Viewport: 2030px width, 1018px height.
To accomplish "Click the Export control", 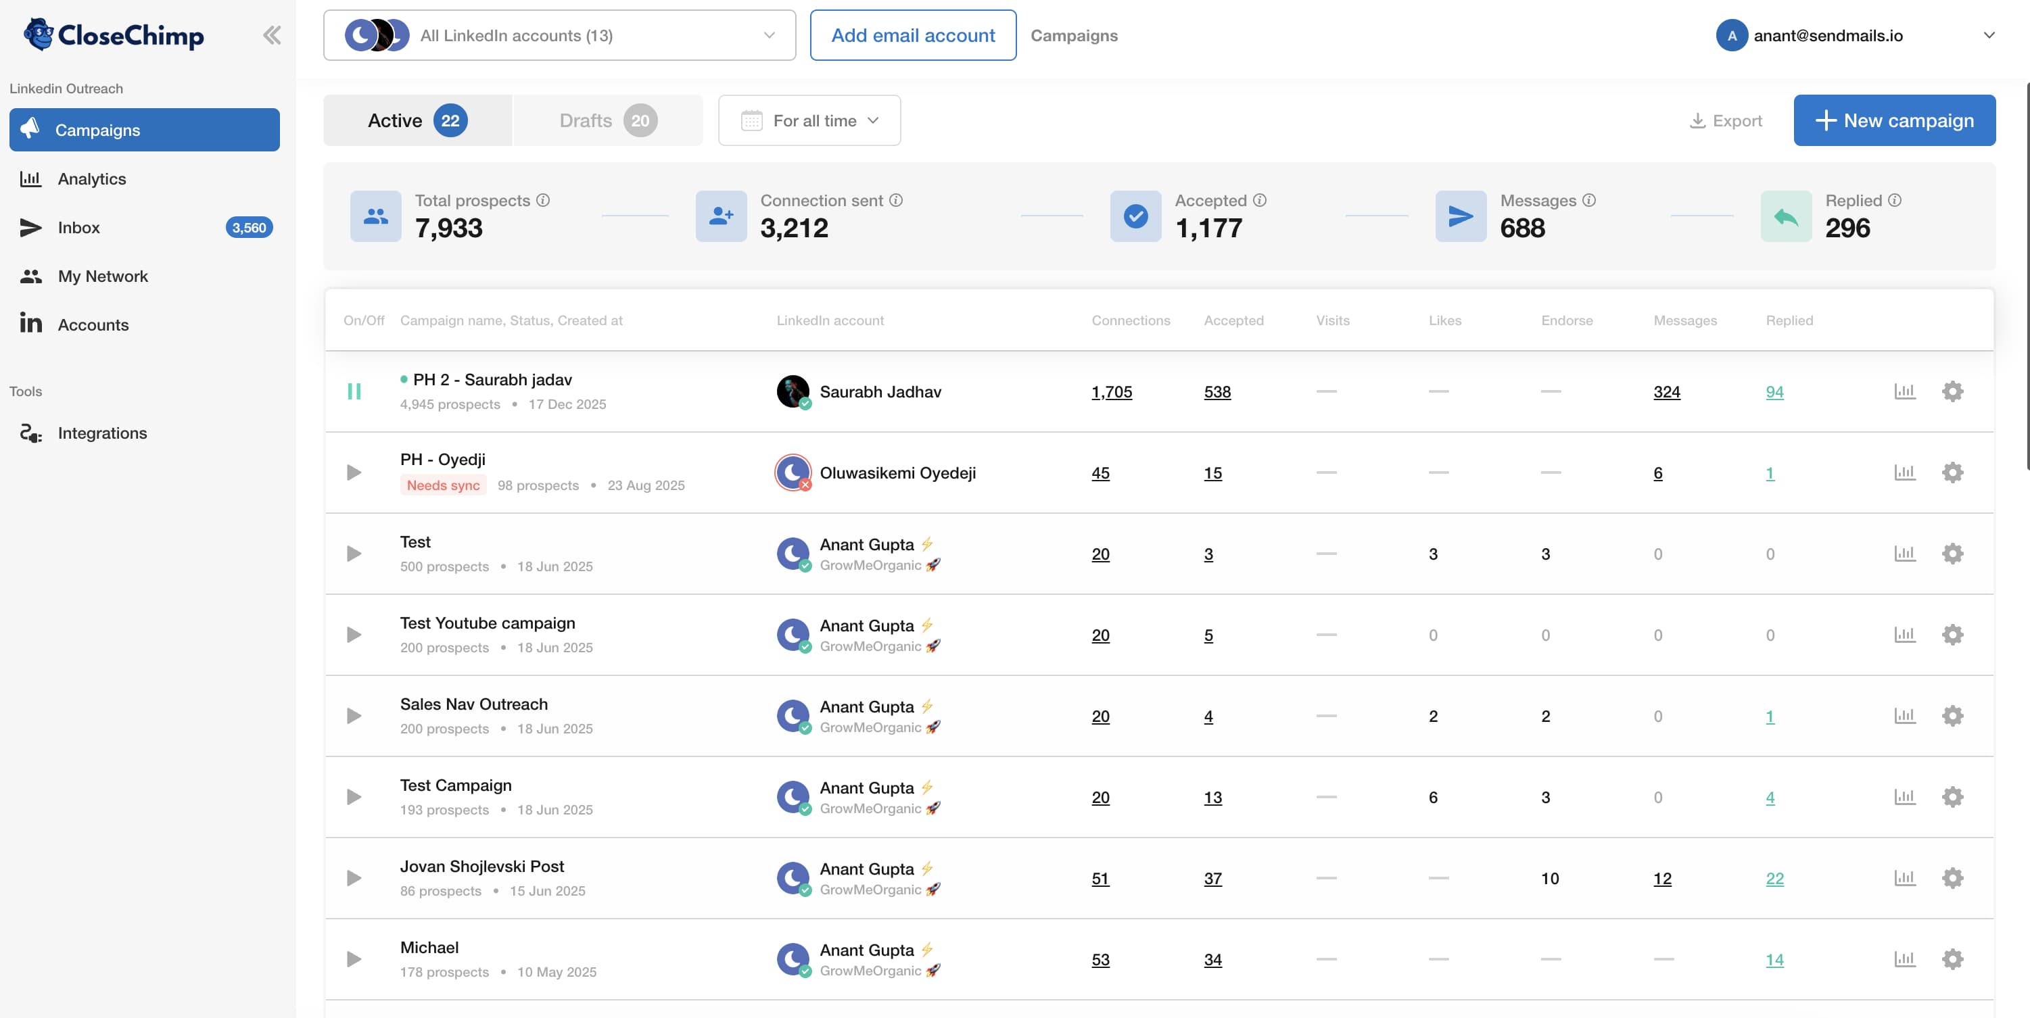I will pyautogui.click(x=1726, y=120).
